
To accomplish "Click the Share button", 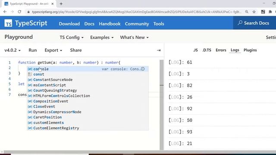I will pyautogui.click(x=76, y=50).
